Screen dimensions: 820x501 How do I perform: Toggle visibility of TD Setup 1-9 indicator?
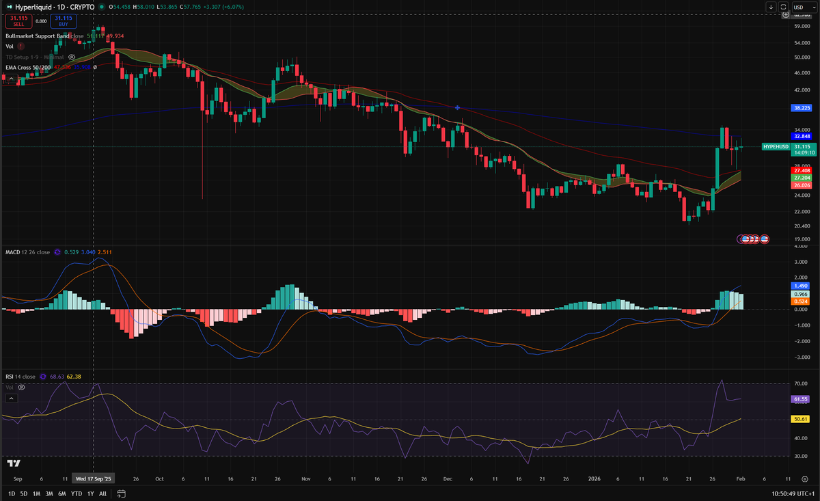point(71,57)
